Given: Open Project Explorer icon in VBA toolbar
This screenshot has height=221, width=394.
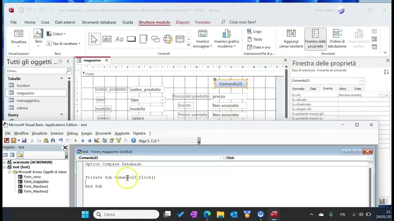Looking at the screenshot, I should click(105, 141).
